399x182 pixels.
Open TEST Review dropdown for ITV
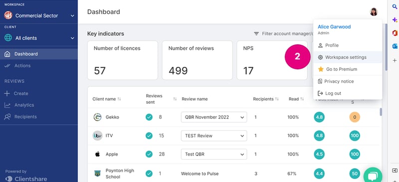pyautogui.click(x=214, y=136)
